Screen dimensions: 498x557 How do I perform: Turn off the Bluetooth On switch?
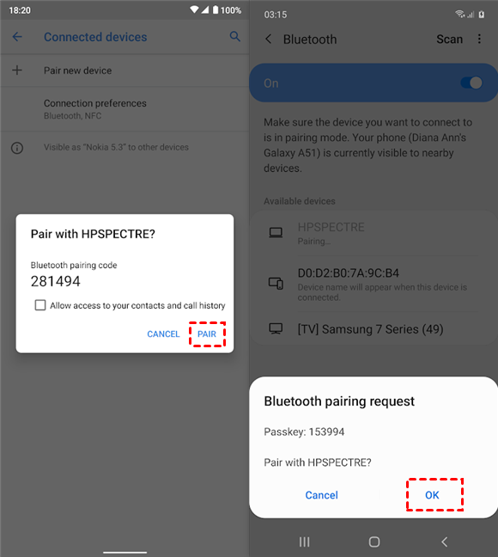(x=471, y=83)
